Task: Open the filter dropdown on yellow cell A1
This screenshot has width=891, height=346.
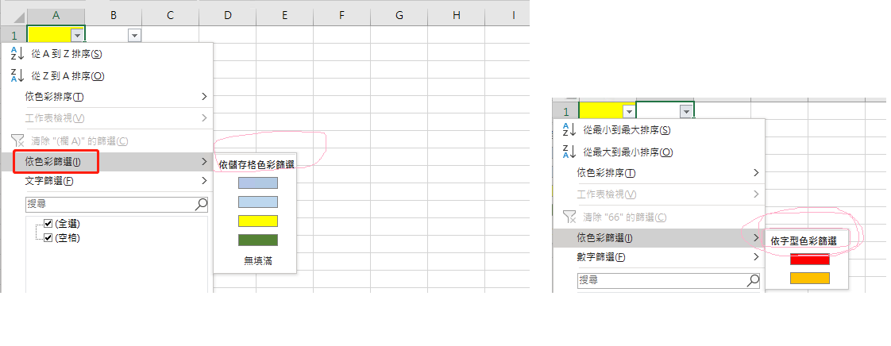Action: point(76,35)
